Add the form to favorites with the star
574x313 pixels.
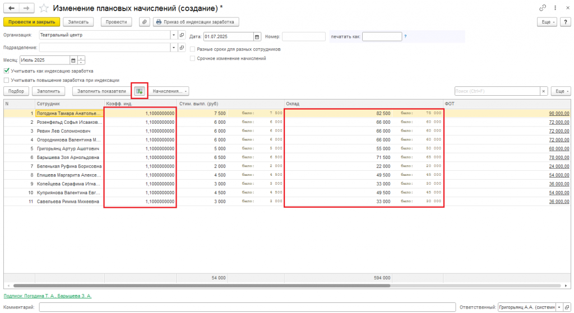44,8
